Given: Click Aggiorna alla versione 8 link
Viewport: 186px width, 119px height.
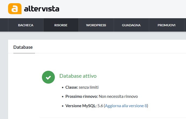Looking at the screenshot, I should coord(126,106).
